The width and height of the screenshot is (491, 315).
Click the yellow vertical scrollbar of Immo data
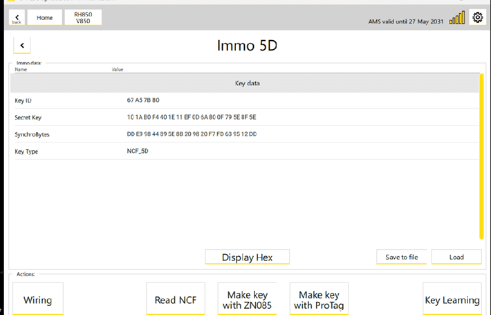coord(481,156)
